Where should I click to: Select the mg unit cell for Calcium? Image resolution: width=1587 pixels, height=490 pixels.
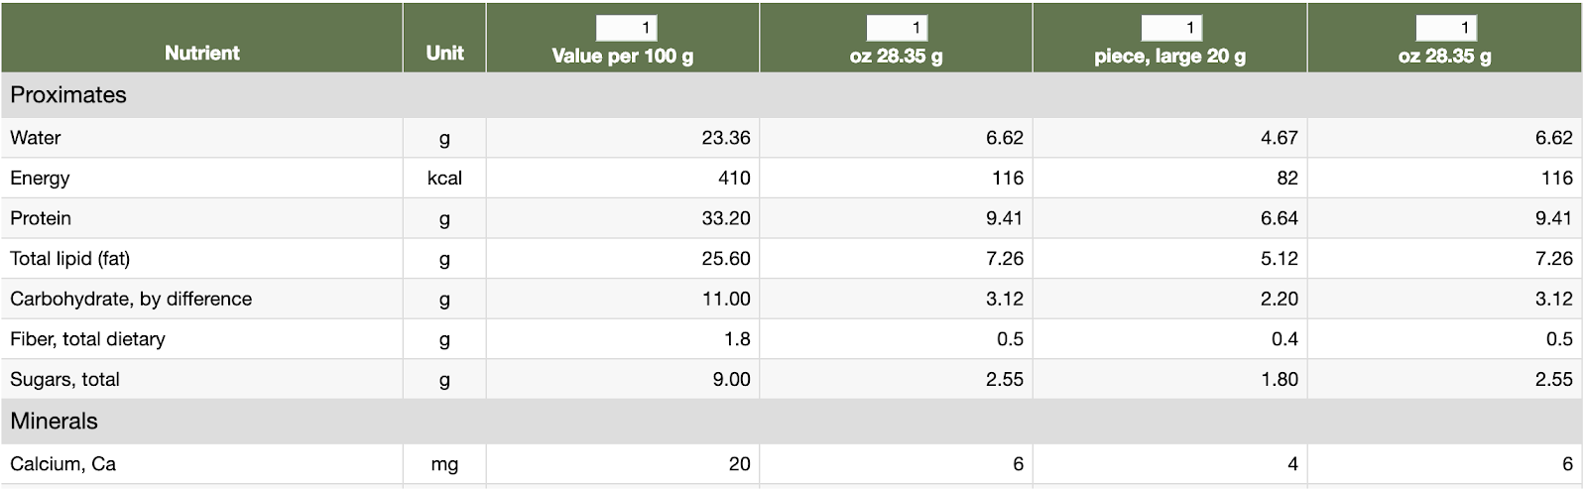pos(444,464)
